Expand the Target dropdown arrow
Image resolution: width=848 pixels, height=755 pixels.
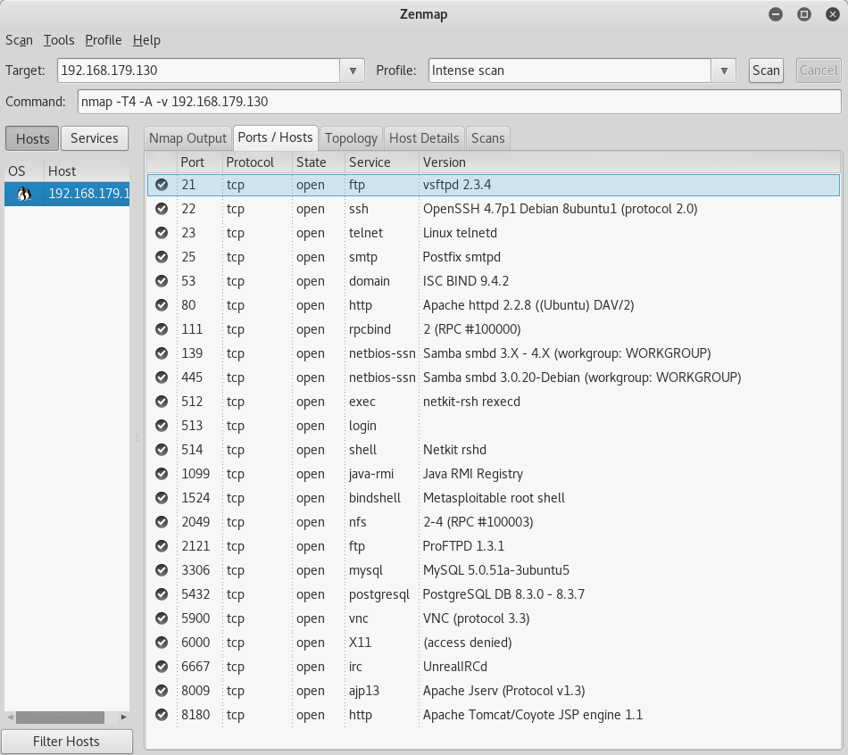[353, 71]
